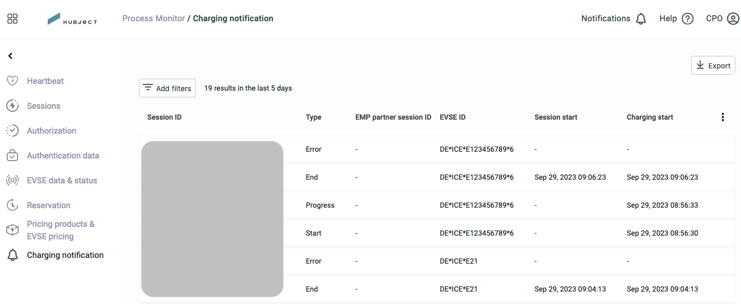Select the Authorization sidebar icon

(12, 131)
